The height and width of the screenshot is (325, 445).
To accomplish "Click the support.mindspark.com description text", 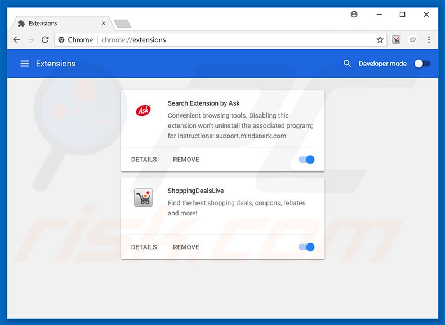I will point(251,136).
